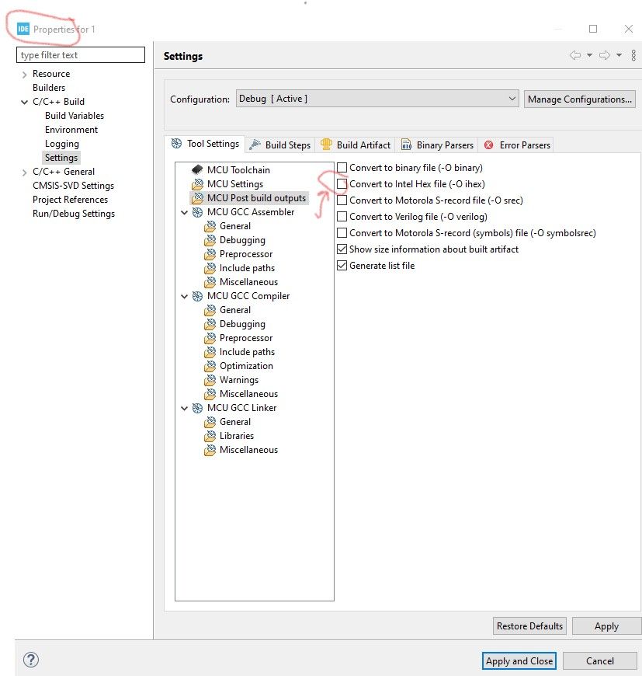
Task: Click the Linker General icon
Action: (x=210, y=422)
